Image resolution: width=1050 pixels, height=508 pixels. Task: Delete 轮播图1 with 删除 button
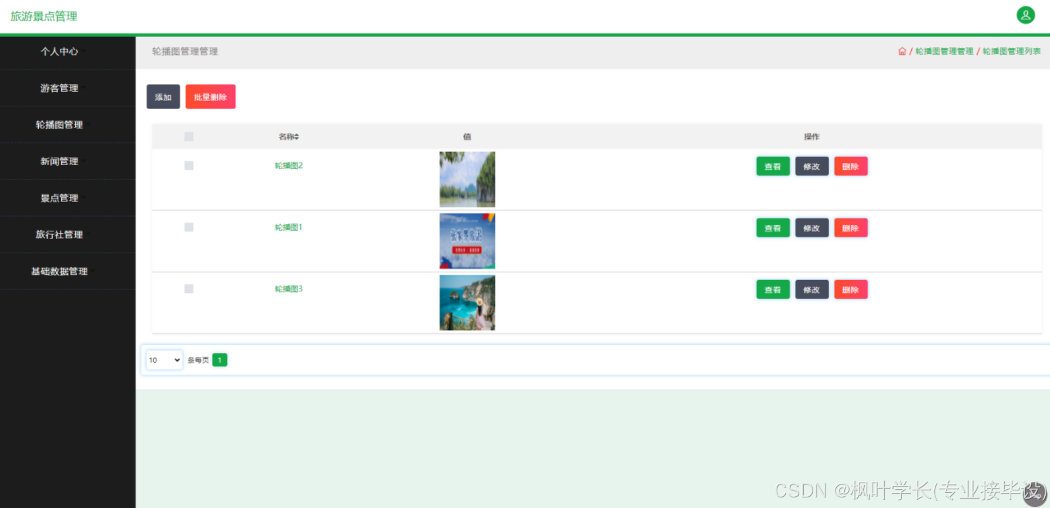(x=850, y=228)
